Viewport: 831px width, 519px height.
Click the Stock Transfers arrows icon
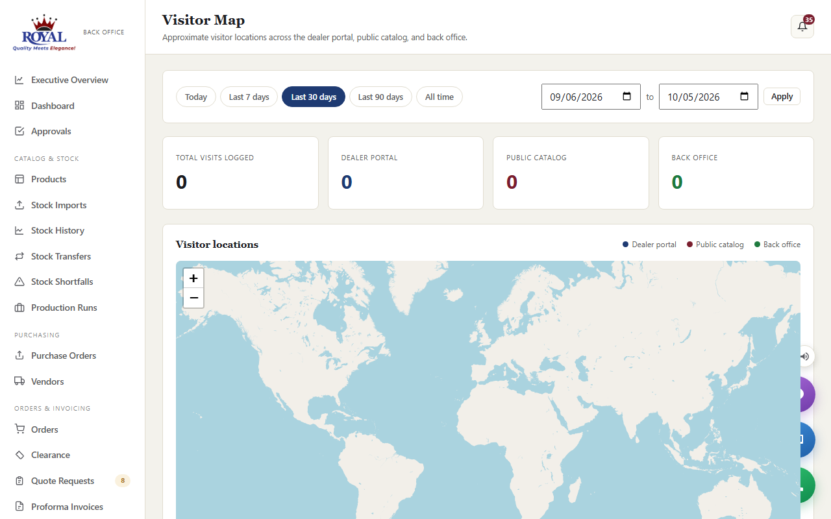19,256
